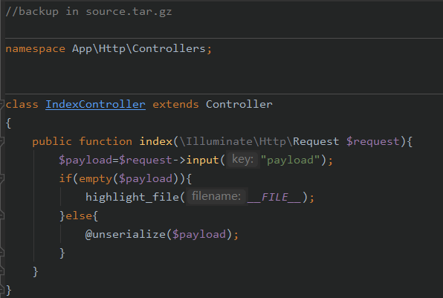
Task: Place cursor on __FILE__ constant
Action: pyautogui.click(x=274, y=197)
